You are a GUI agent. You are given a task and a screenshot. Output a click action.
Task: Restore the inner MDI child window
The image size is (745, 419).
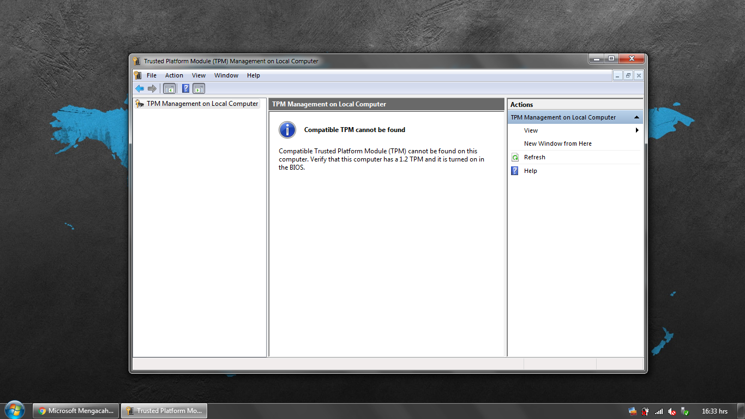point(628,75)
